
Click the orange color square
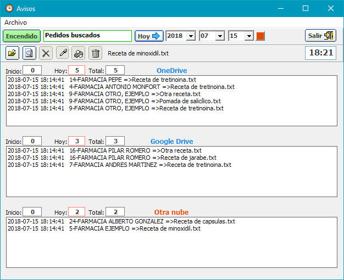click(260, 36)
